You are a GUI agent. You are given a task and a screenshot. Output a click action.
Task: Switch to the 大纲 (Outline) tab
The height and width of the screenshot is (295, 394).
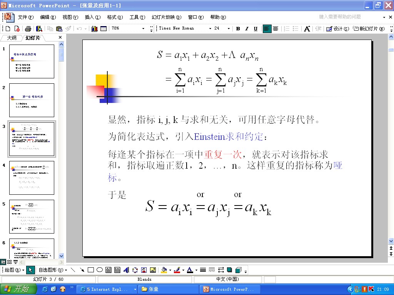(x=12, y=38)
